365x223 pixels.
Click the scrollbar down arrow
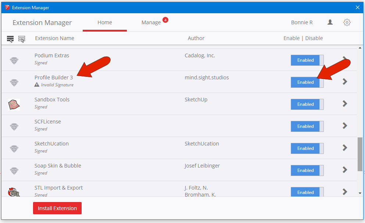point(360,193)
